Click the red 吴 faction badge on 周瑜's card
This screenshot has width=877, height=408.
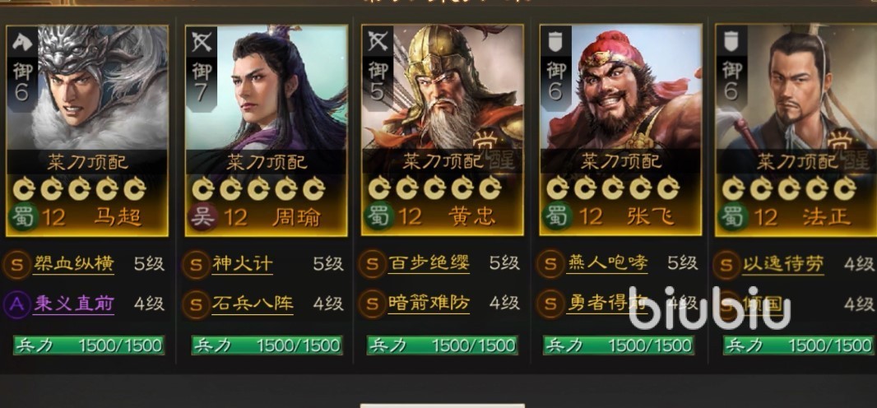pyautogui.click(x=202, y=217)
